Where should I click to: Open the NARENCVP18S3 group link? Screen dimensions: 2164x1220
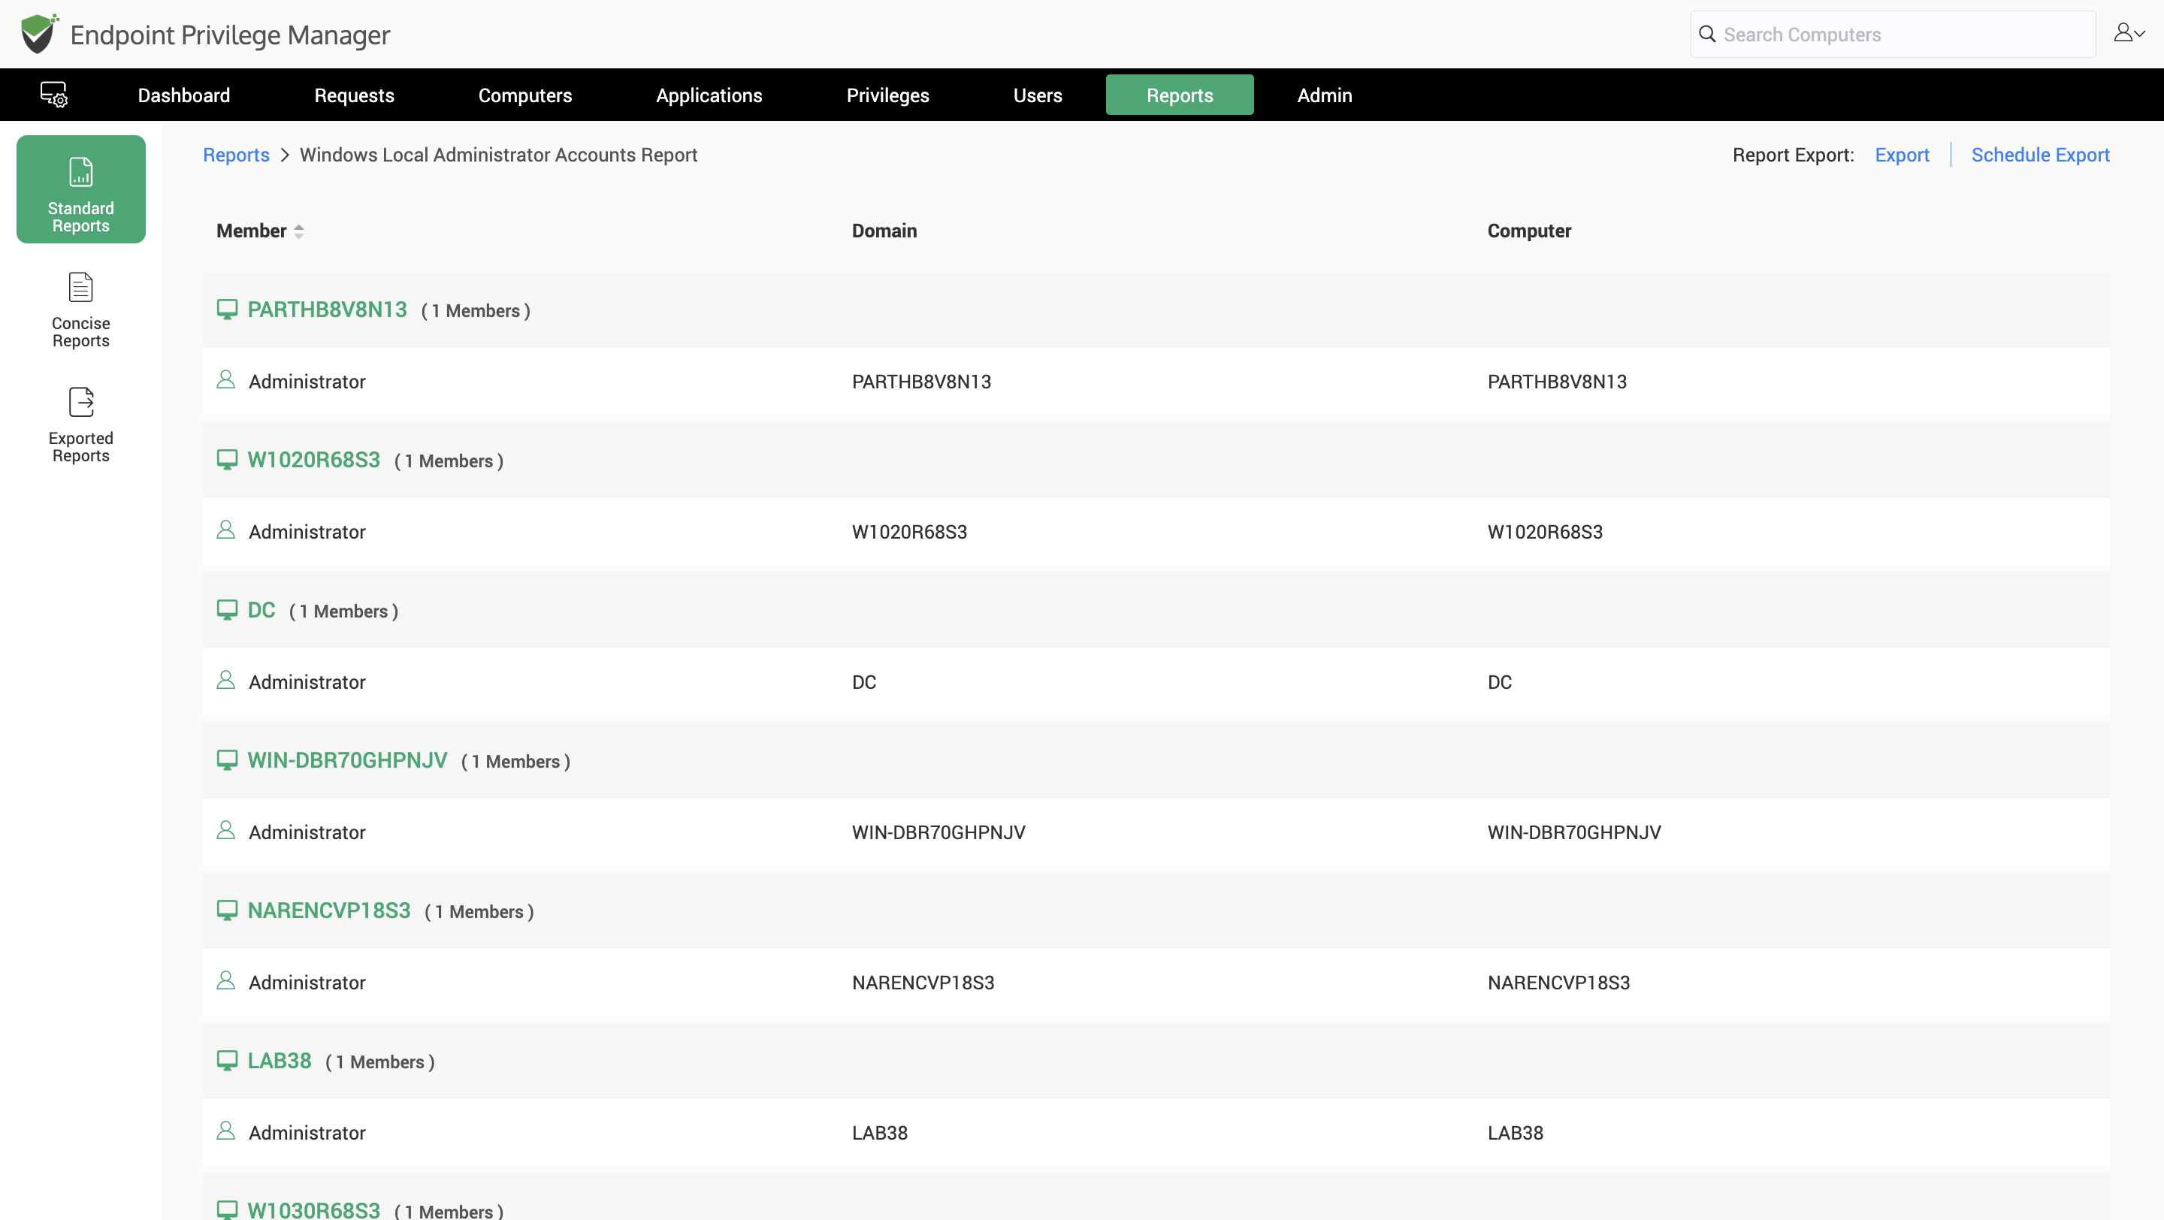(328, 911)
